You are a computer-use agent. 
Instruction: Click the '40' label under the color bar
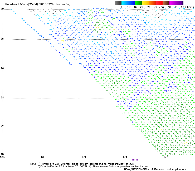click(169, 7)
